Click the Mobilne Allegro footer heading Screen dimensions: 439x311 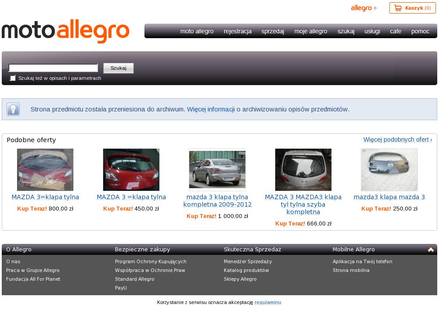[x=353, y=250]
